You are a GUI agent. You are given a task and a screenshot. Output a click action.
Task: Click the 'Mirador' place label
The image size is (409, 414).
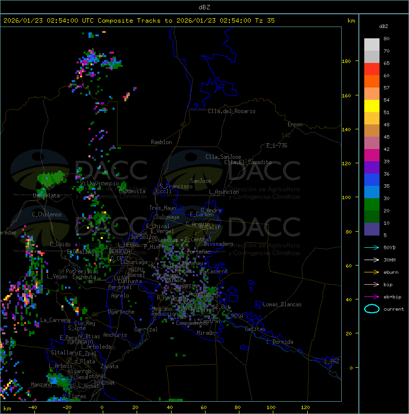[207, 333]
